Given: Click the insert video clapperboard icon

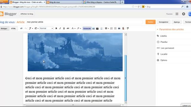Looking at the screenshot, I should pyautogui.click(x=97, y=29).
